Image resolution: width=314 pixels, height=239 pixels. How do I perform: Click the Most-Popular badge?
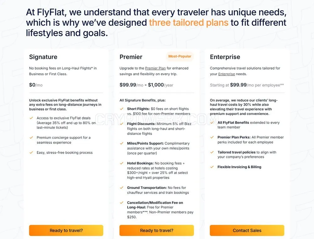point(180,56)
